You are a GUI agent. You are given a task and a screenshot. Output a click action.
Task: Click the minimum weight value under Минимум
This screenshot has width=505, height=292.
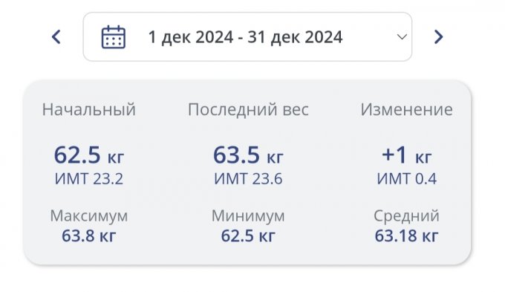[248, 236]
